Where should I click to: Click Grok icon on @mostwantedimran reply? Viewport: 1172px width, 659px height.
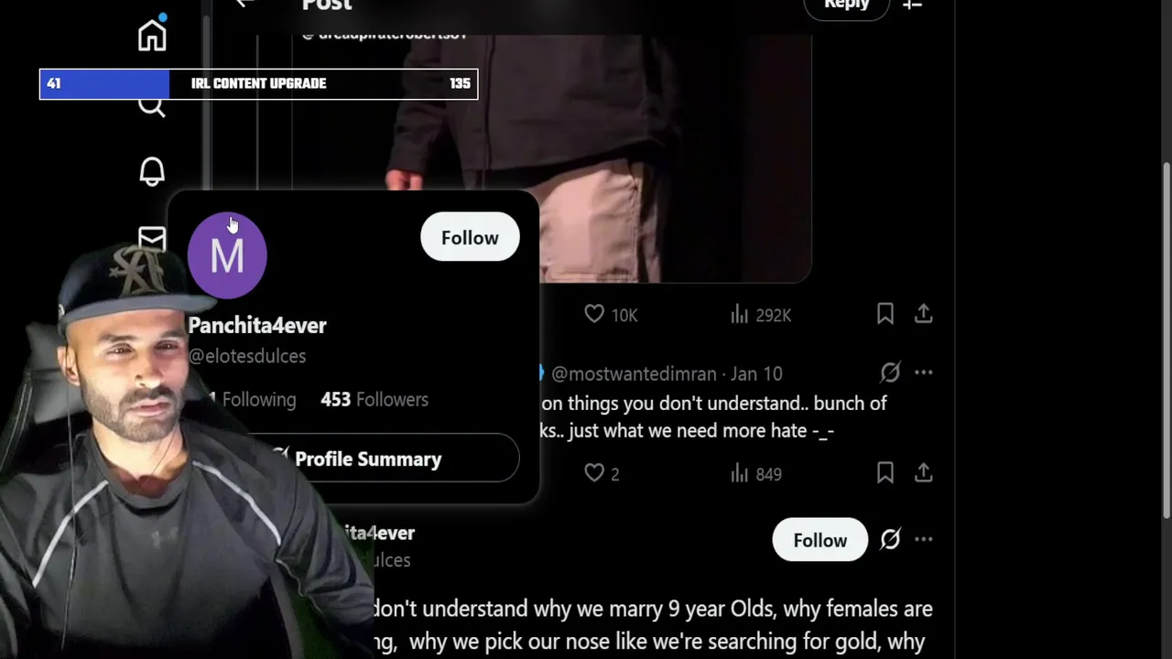890,373
